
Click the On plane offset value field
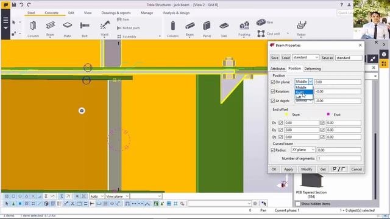pos(338,82)
